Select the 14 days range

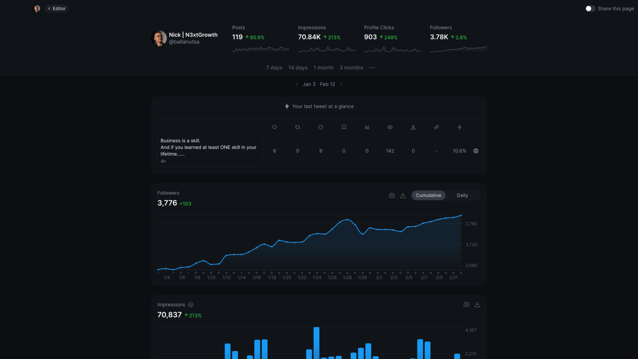[x=298, y=68]
